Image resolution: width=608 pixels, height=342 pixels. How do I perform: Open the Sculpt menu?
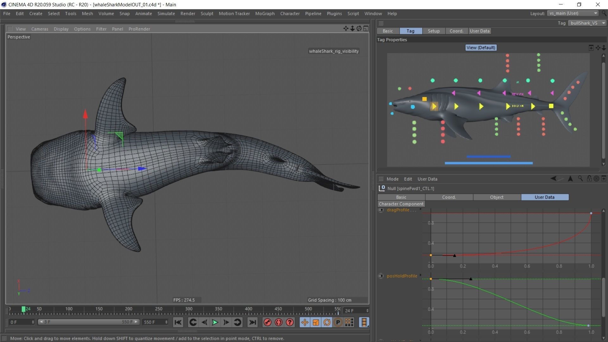pos(207,14)
